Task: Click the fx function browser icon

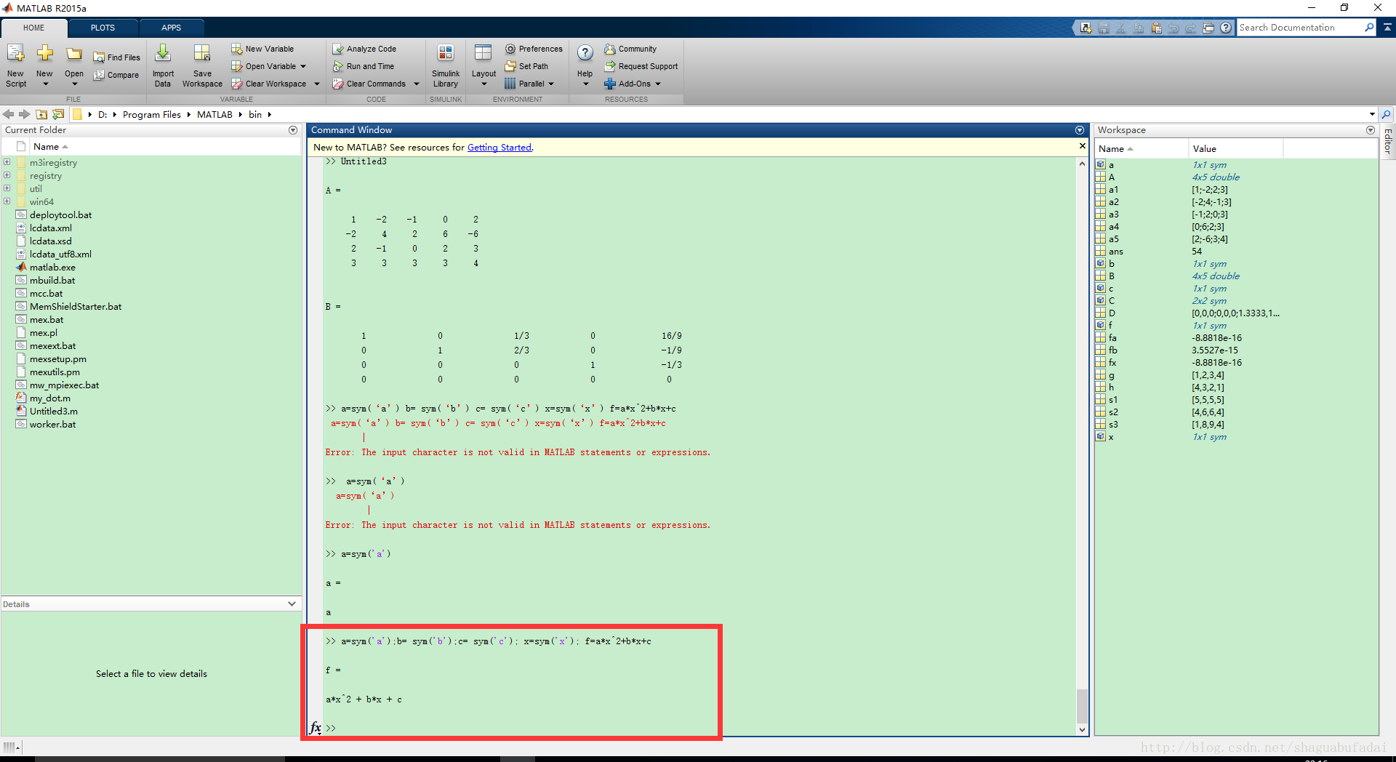Action: pyautogui.click(x=316, y=728)
